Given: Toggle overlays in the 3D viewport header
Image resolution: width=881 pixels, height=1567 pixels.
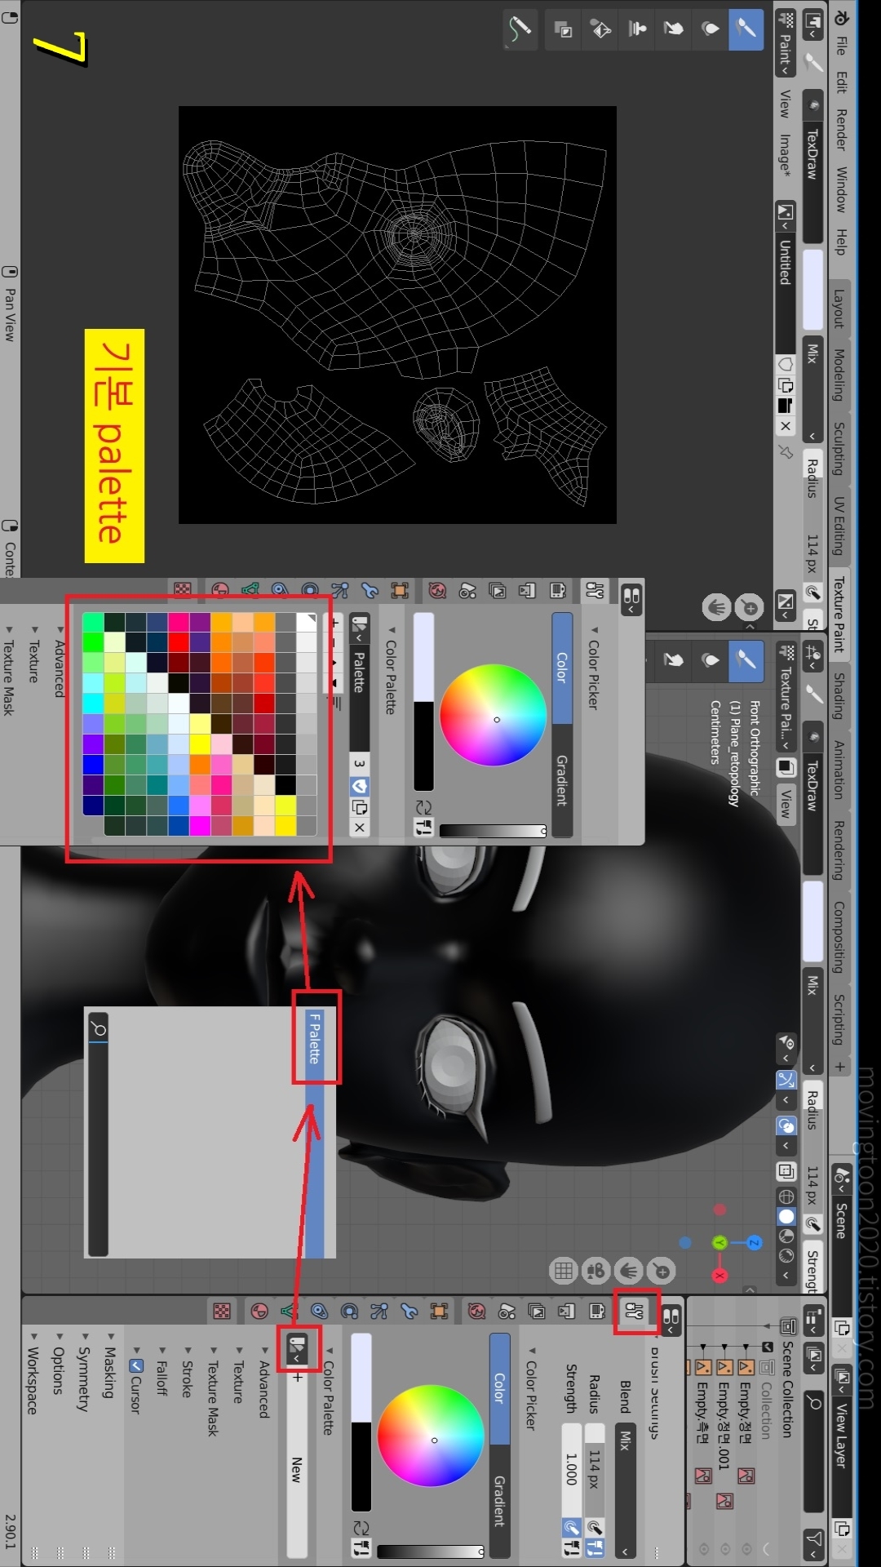Looking at the screenshot, I should click(x=786, y=1126).
